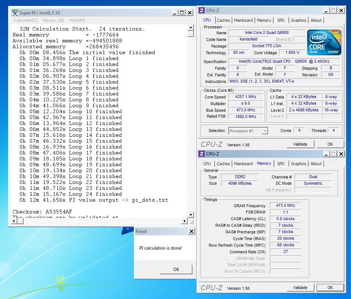Image resolution: width=351 pixels, height=299 pixels.
Task: Click Validate in the upper CPU-Z window
Action: (300, 144)
